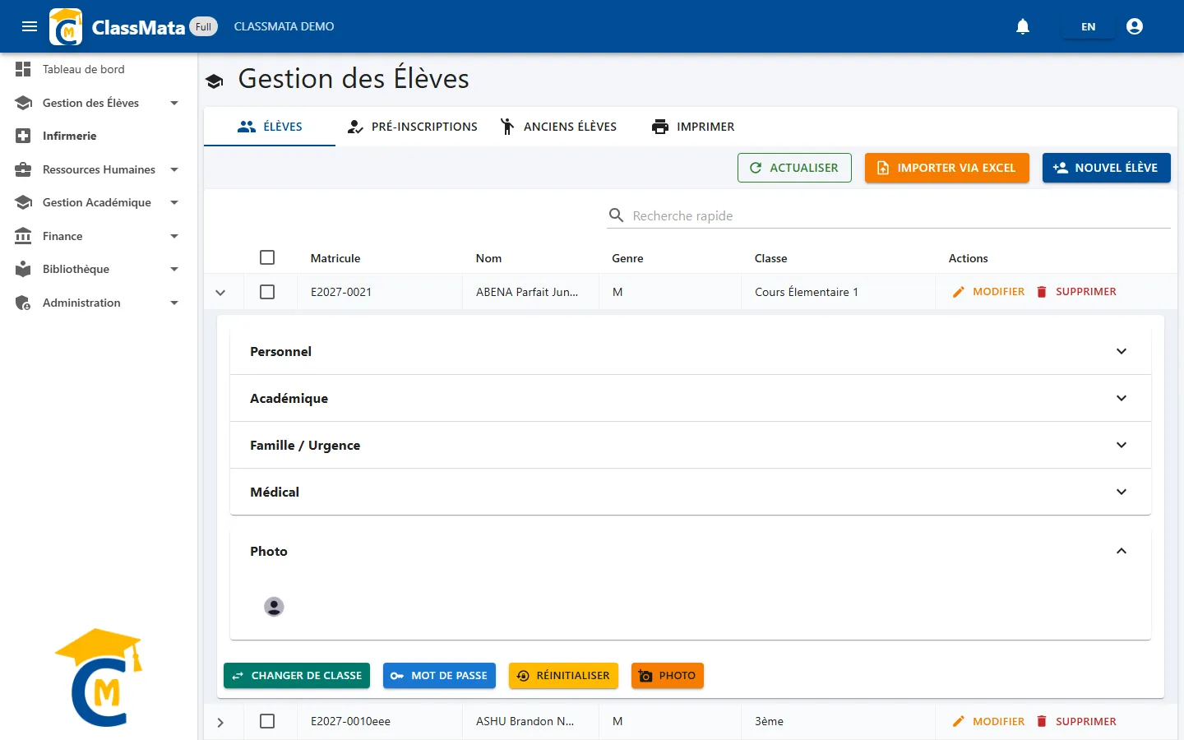
Task: Expand the Famille / Urgence section
Action: coord(691,445)
